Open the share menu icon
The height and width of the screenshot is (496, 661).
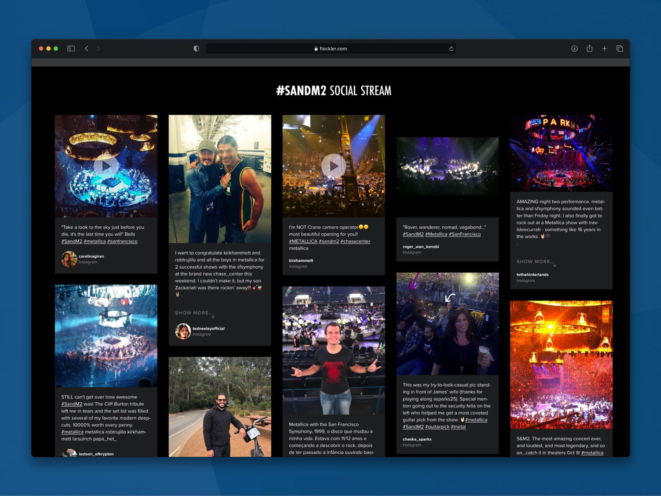coord(589,48)
